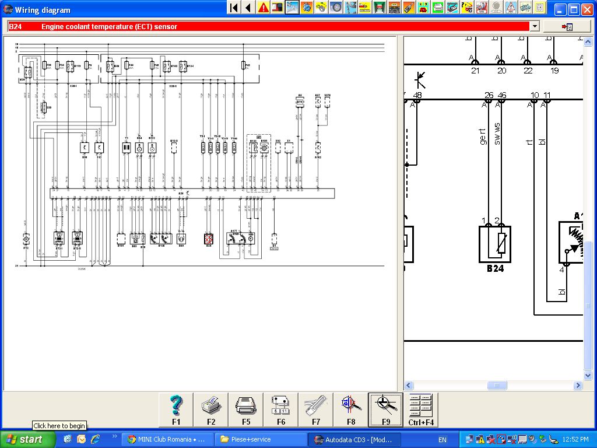597x448 pixels.
Task: Click the red warning triangle toolbar icon
Action: click(x=264, y=8)
